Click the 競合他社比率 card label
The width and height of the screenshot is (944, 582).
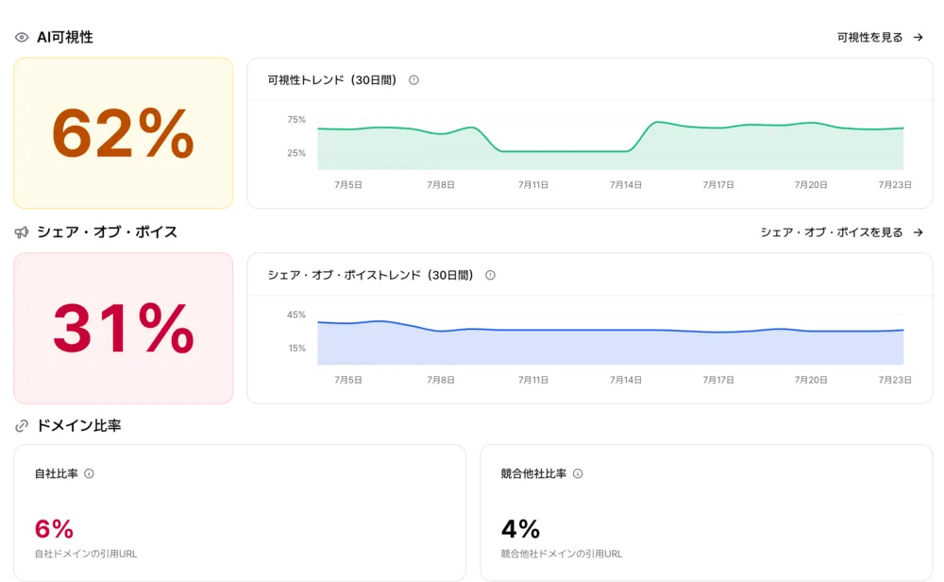click(533, 473)
